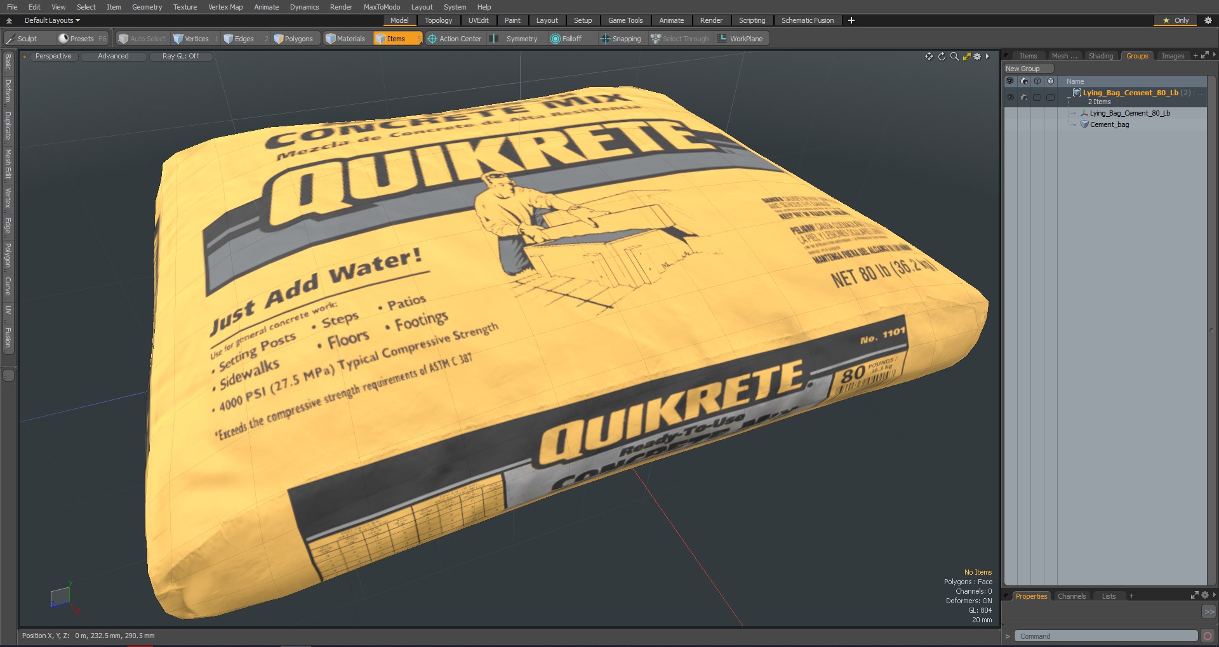
Task: Switch to the Items panel tab
Action: [1027, 56]
